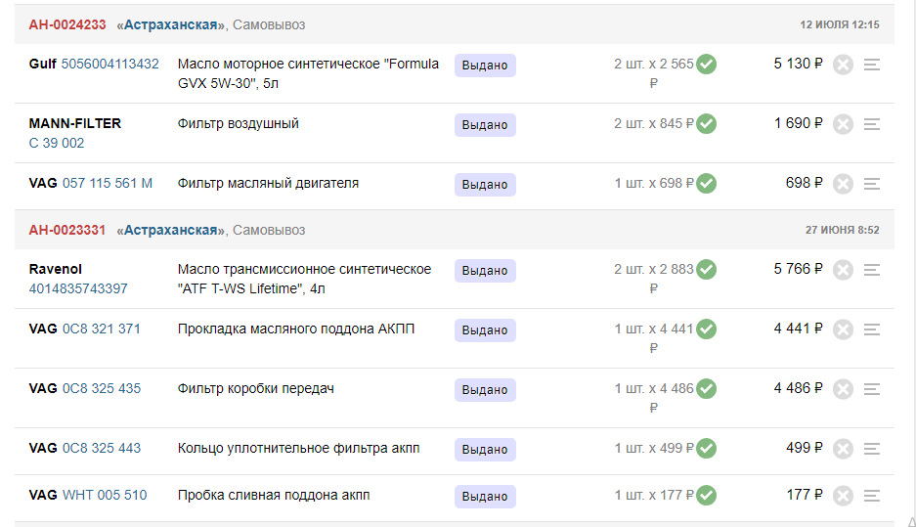Open menu icon for Gulf 5056004113432 row
The height and width of the screenshot is (527, 916).
click(872, 65)
